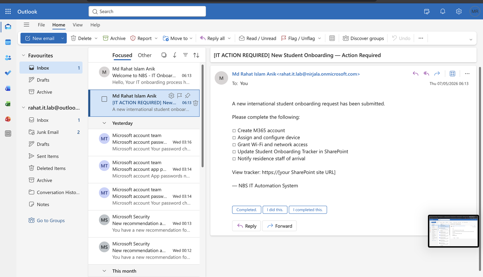483x277 pixels.
Task: Click the Search input field
Action: [x=147, y=11]
